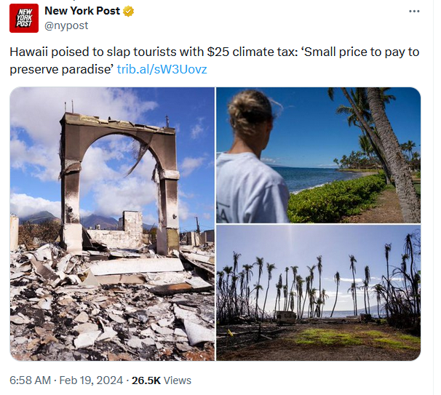View the scorched palm trees photo
This screenshot has height=395, width=441.
(x=318, y=293)
